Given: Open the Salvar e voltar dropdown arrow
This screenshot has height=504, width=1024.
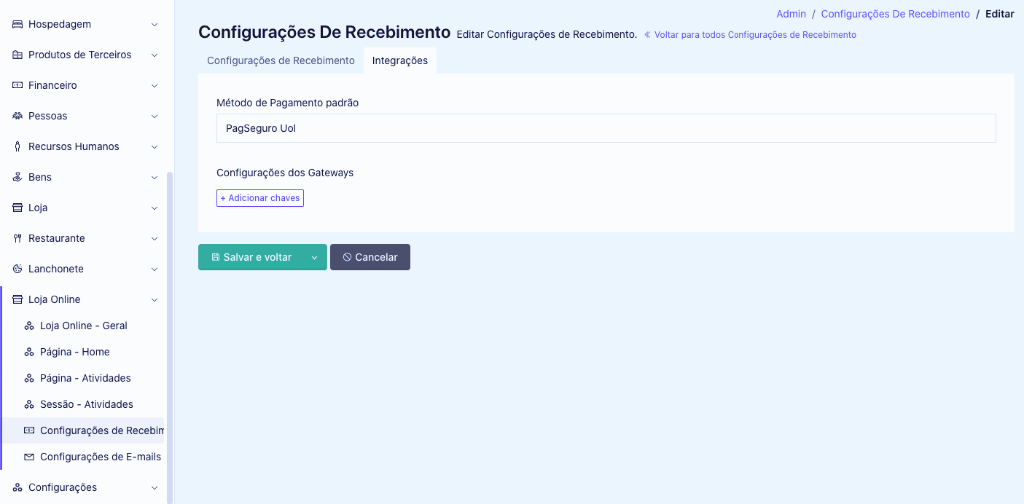Looking at the screenshot, I should (x=314, y=257).
